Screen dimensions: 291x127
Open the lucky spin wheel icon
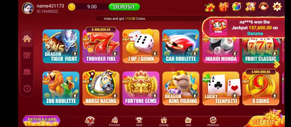click(x=237, y=7)
